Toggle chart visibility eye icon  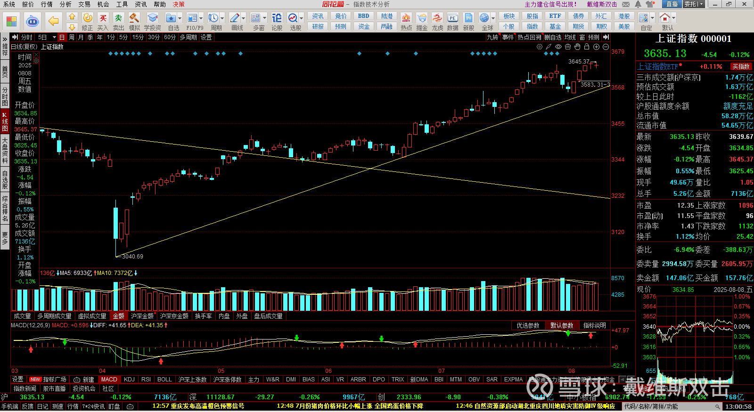click(558, 47)
